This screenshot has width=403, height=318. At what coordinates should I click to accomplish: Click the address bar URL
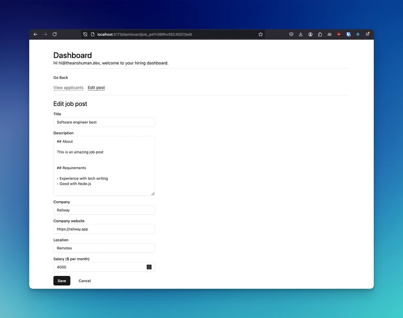point(145,35)
